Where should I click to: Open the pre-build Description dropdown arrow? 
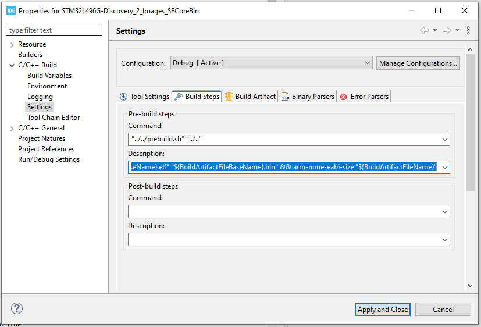445,168
